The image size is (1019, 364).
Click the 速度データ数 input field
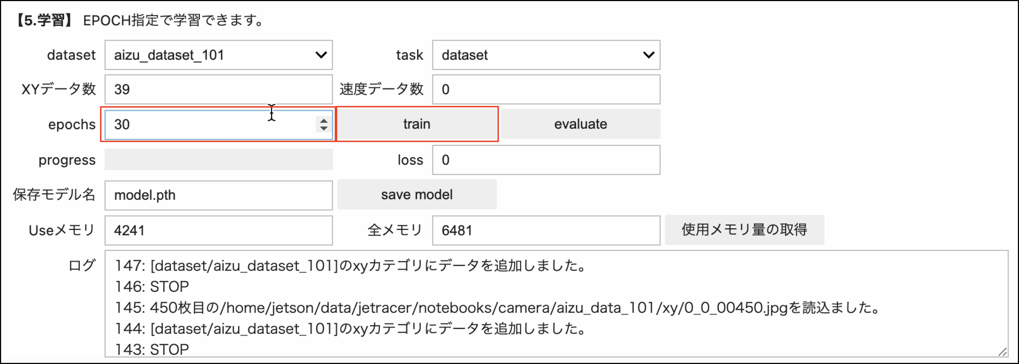tap(546, 89)
